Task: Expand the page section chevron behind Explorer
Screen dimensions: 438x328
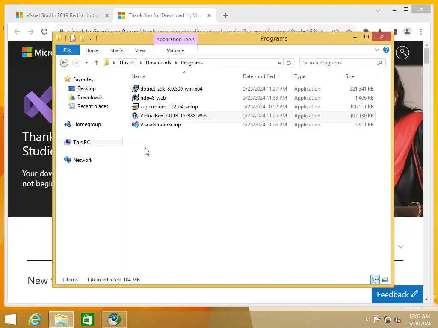Action: (x=400, y=246)
